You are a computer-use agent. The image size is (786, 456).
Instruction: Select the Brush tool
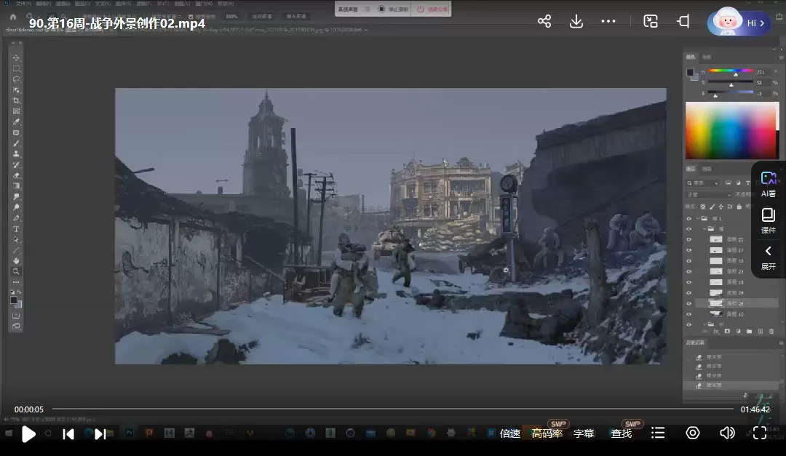(x=16, y=143)
